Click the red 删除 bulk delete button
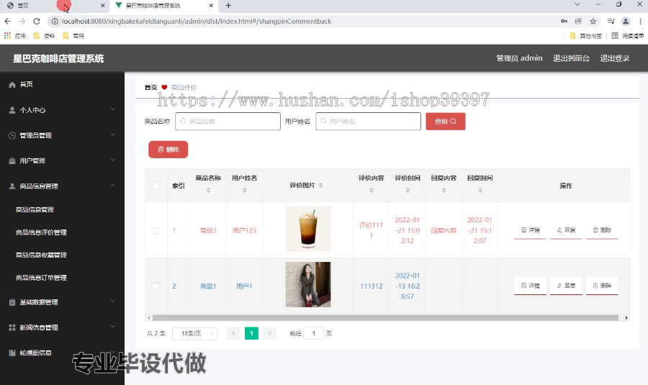 click(168, 150)
